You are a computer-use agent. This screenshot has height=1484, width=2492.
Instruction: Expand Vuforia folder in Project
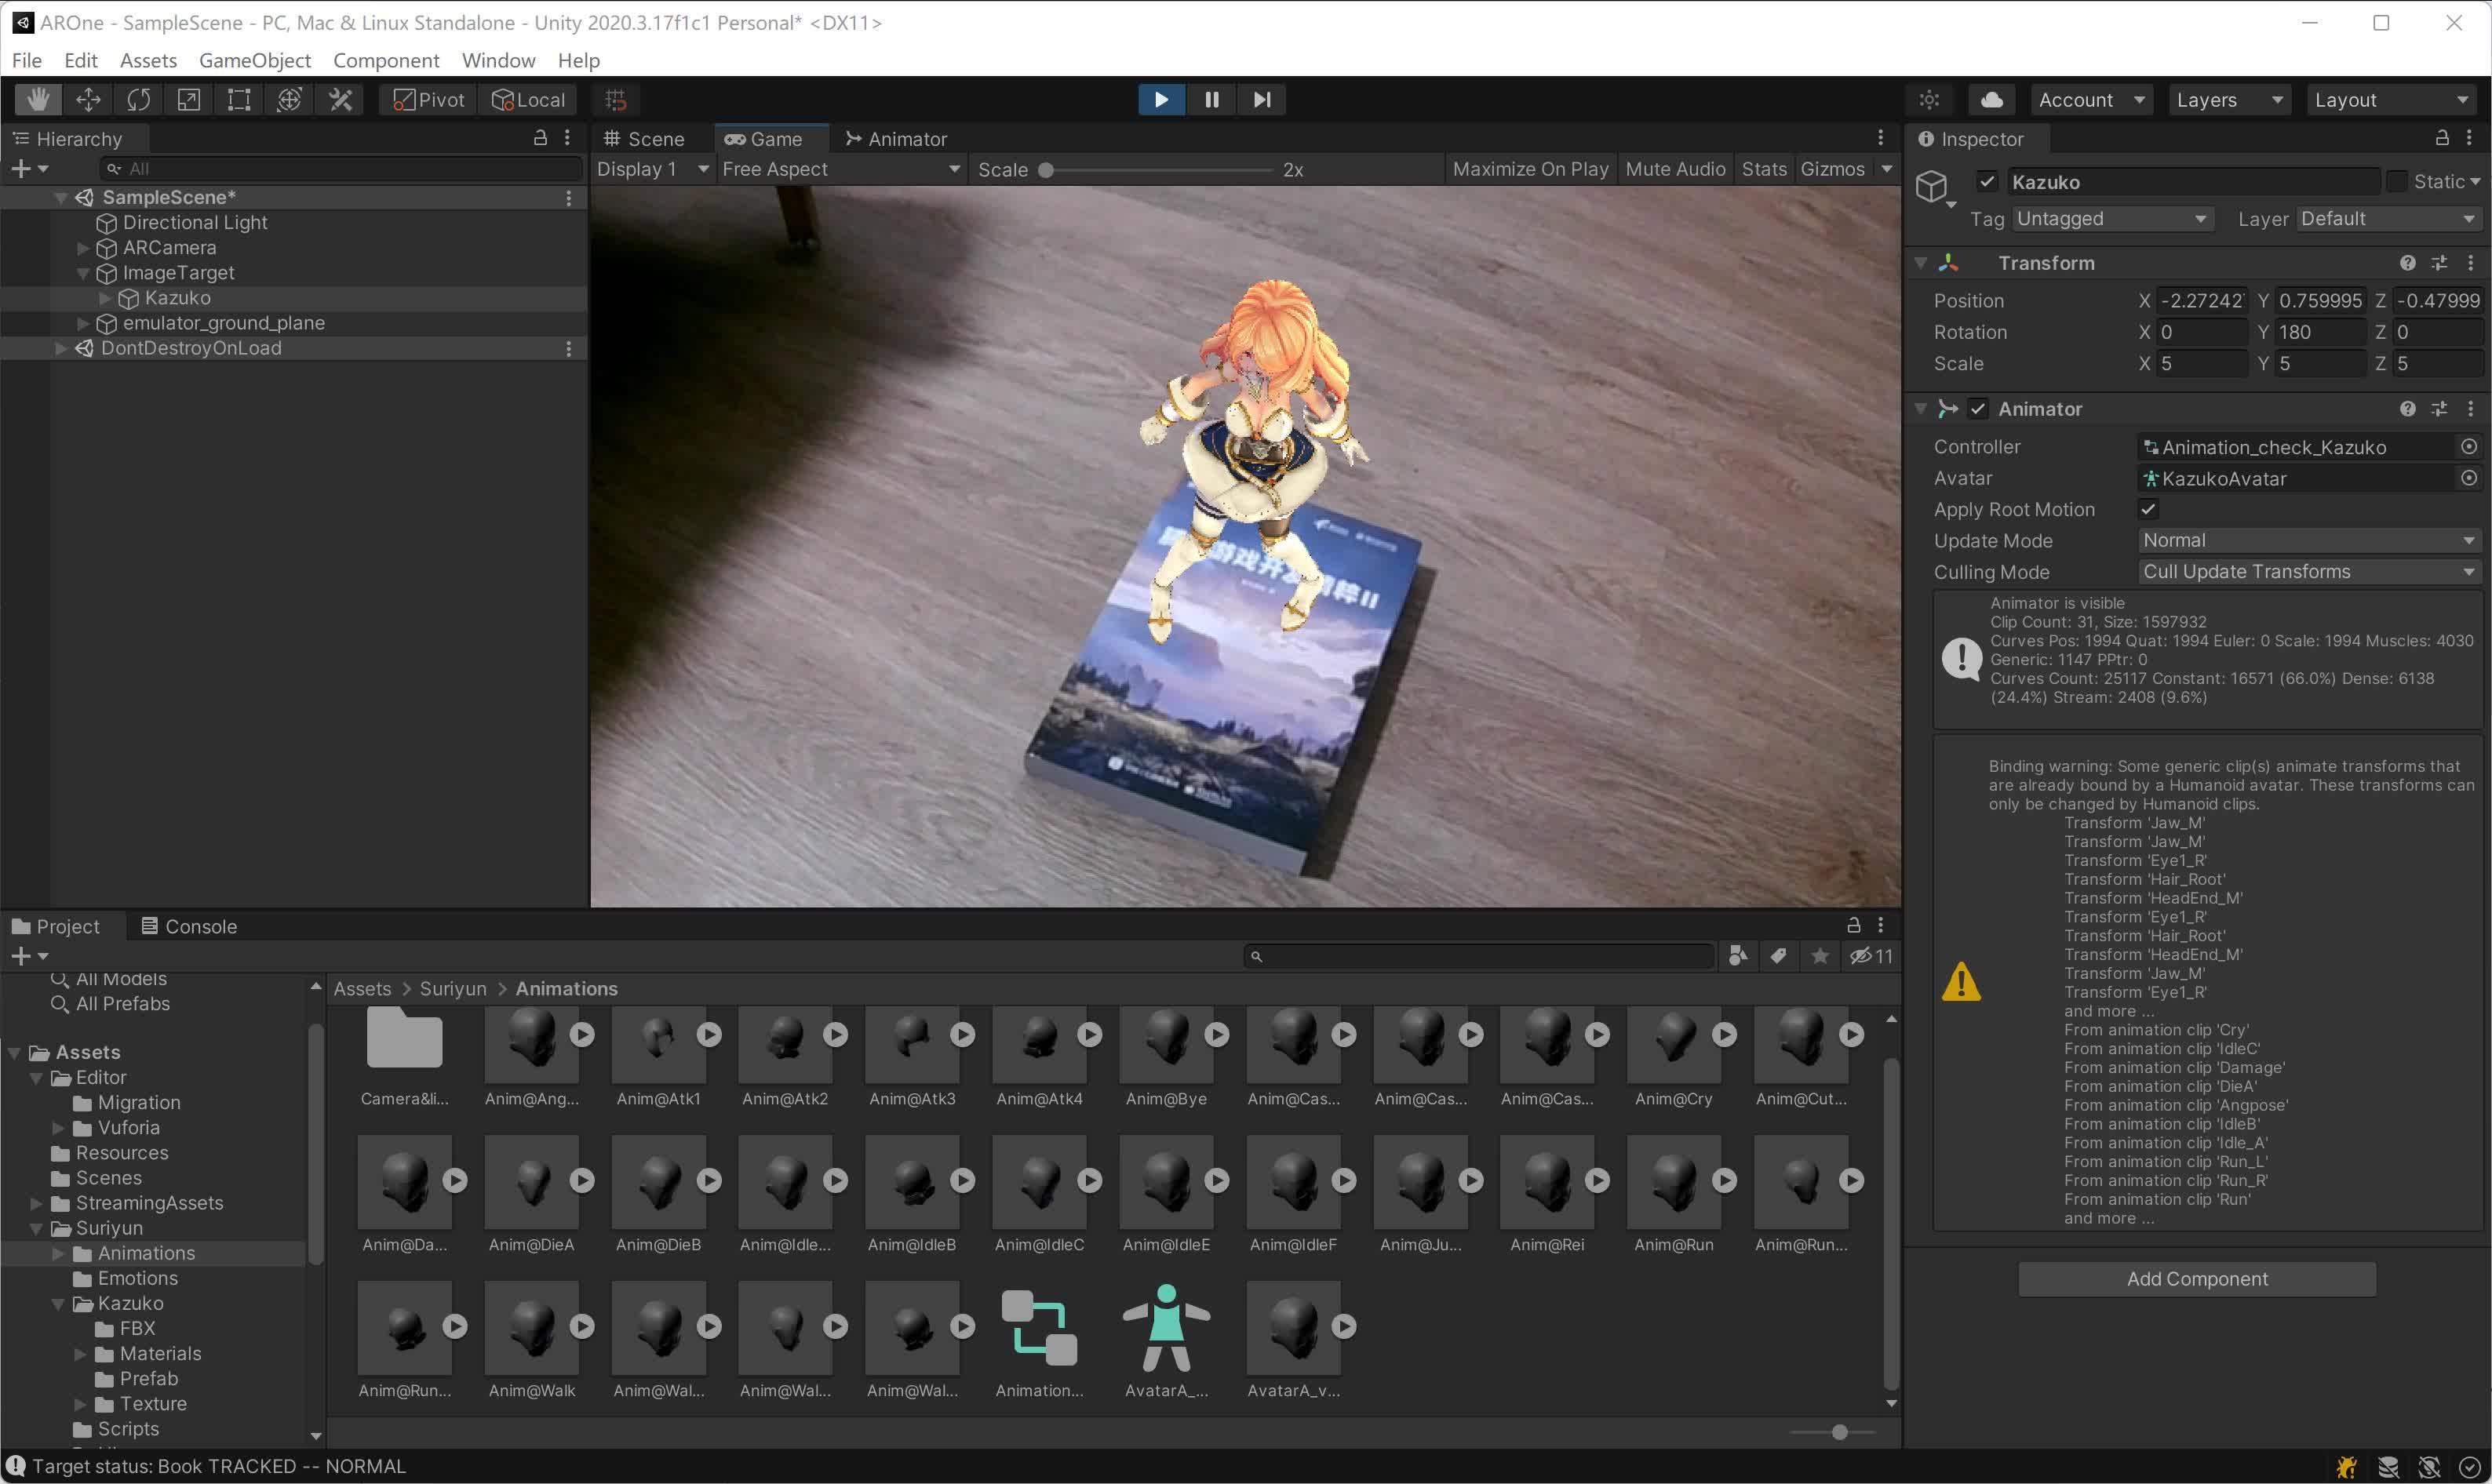pos(59,1128)
